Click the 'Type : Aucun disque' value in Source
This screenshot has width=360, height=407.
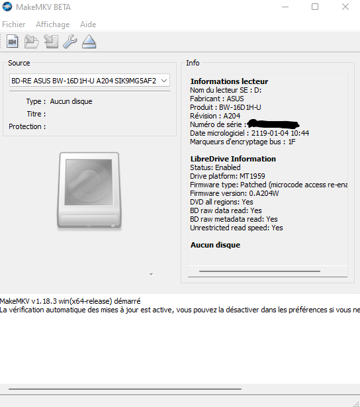(x=71, y=101)
